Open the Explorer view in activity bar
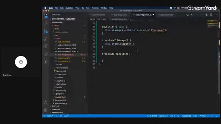 (x=46, y=15)
